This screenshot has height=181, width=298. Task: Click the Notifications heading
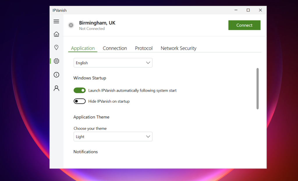(x=86, y=152)
